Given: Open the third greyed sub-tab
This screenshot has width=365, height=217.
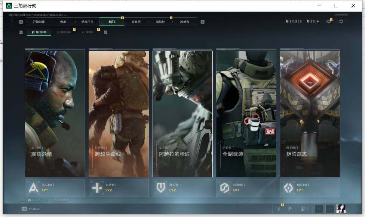Looking at the screenshot, I should (88, 32).
